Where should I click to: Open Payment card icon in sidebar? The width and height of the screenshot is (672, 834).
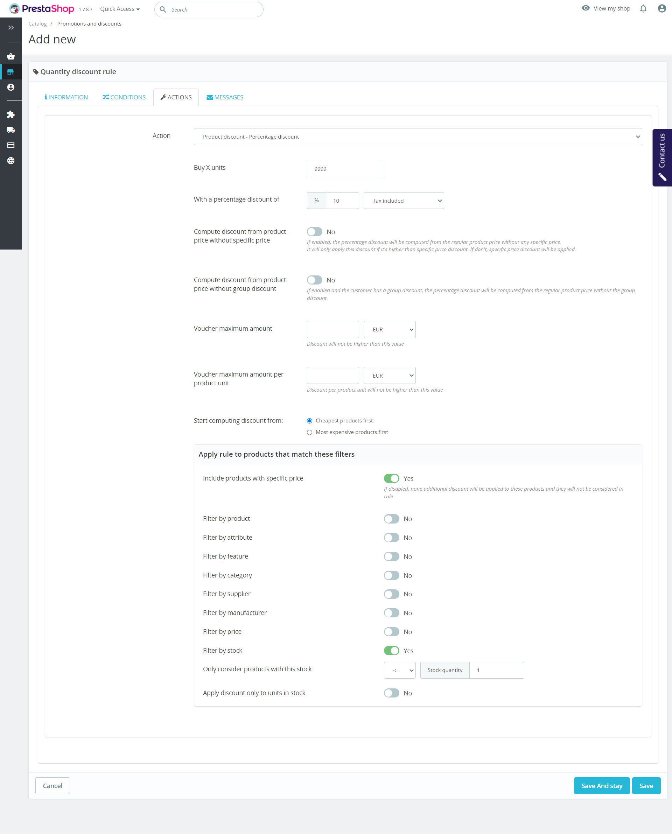pos(11,146)
